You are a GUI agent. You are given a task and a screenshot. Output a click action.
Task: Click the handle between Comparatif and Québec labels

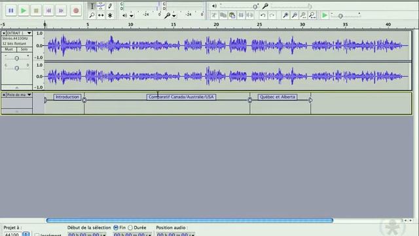tap(250, 100)
